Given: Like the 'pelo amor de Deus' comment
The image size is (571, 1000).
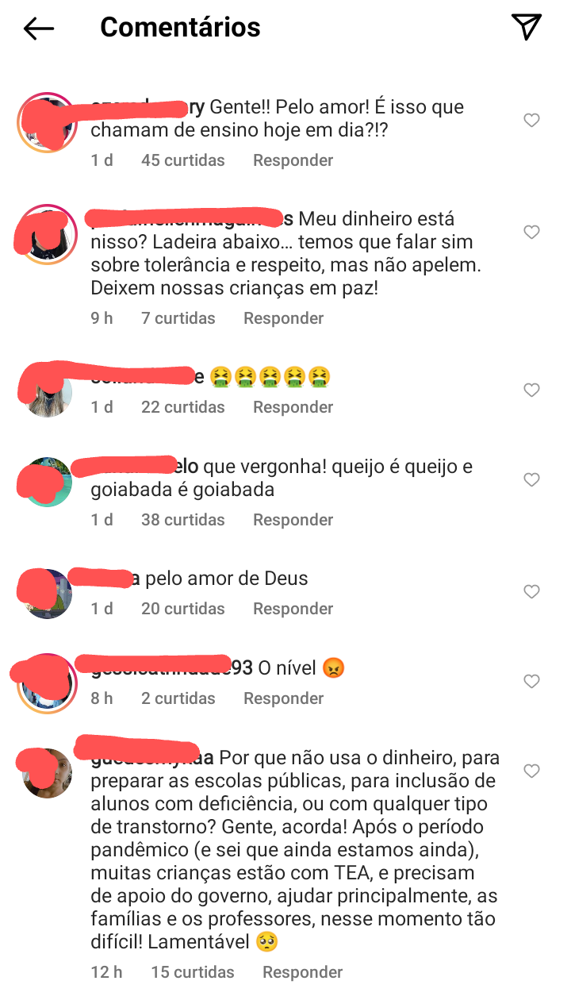Looking at the screenshot, I should coord(532,591).
